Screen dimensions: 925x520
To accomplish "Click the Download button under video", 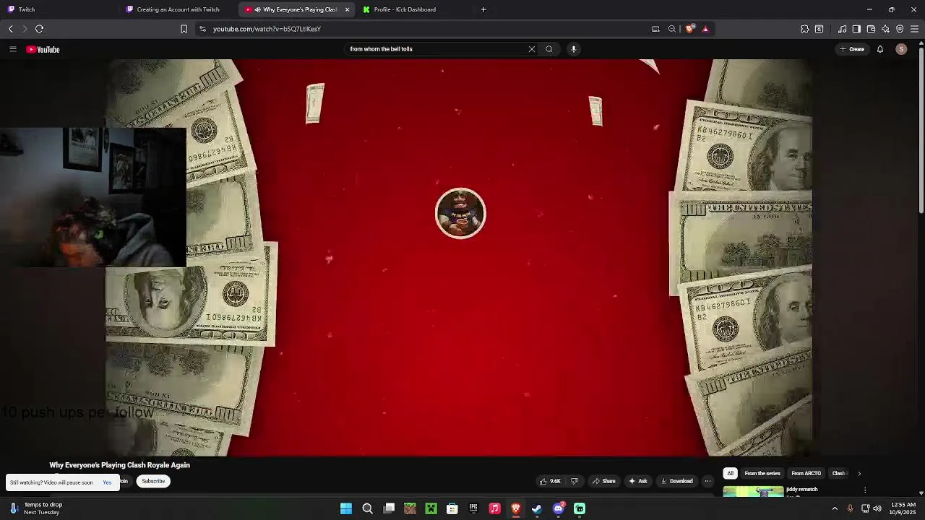I will (676, 481).
